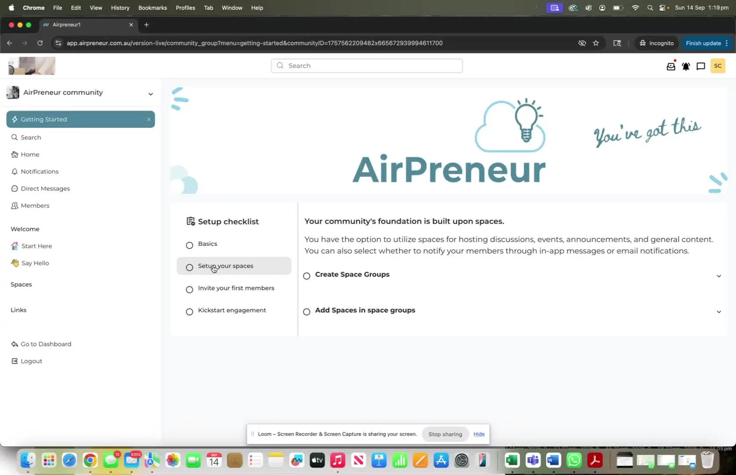Click Stop sharing in Loom bar
The height and width of the screenshot is (475, 736).
pyautogui.click(x=445, y=434)
